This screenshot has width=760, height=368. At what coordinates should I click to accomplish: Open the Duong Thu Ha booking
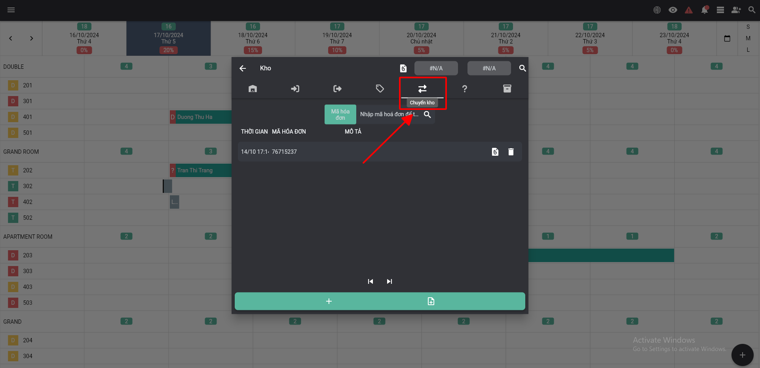(x=201, y=117)
